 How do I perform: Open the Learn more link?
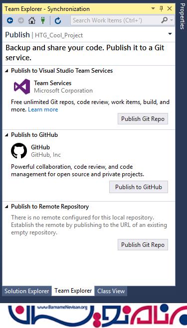tap(43, 109)
